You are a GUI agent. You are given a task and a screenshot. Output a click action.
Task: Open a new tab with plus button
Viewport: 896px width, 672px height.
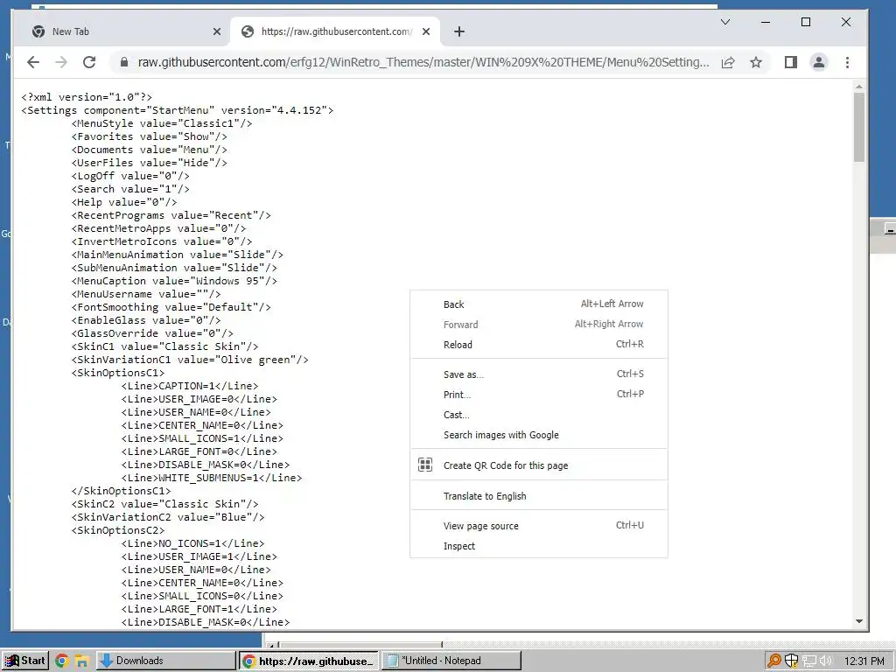[x=459, y=31]
